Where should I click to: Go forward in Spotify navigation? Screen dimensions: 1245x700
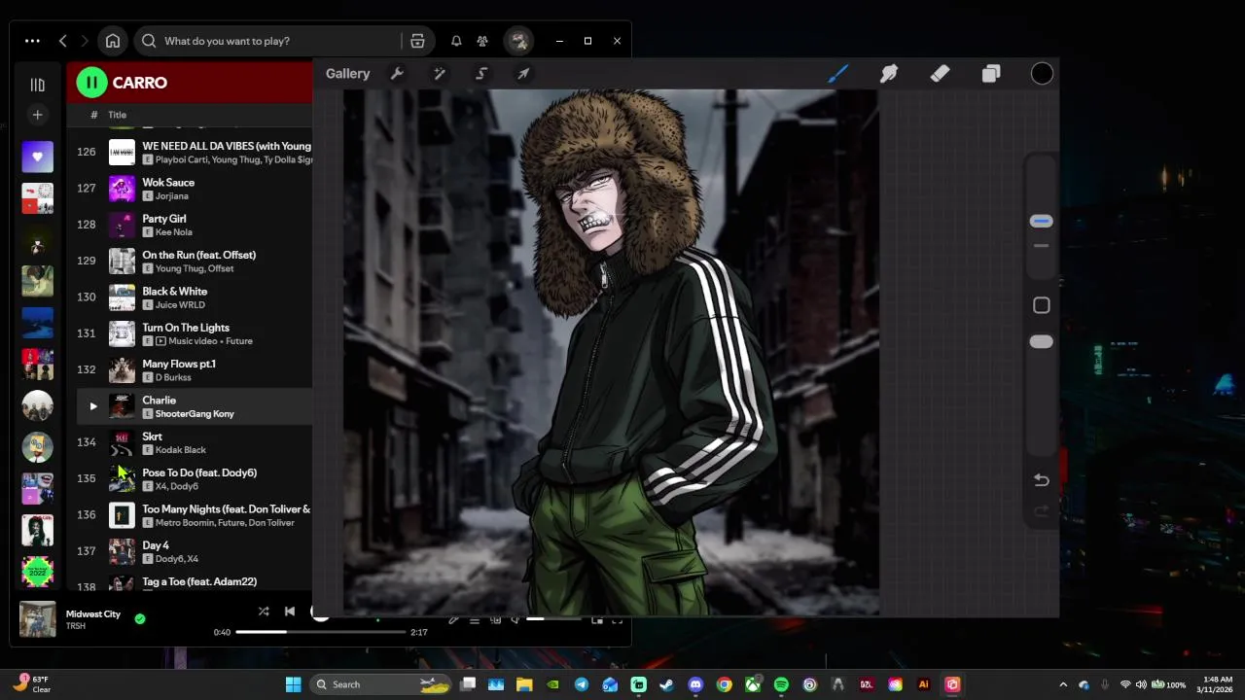coord(85,41)
